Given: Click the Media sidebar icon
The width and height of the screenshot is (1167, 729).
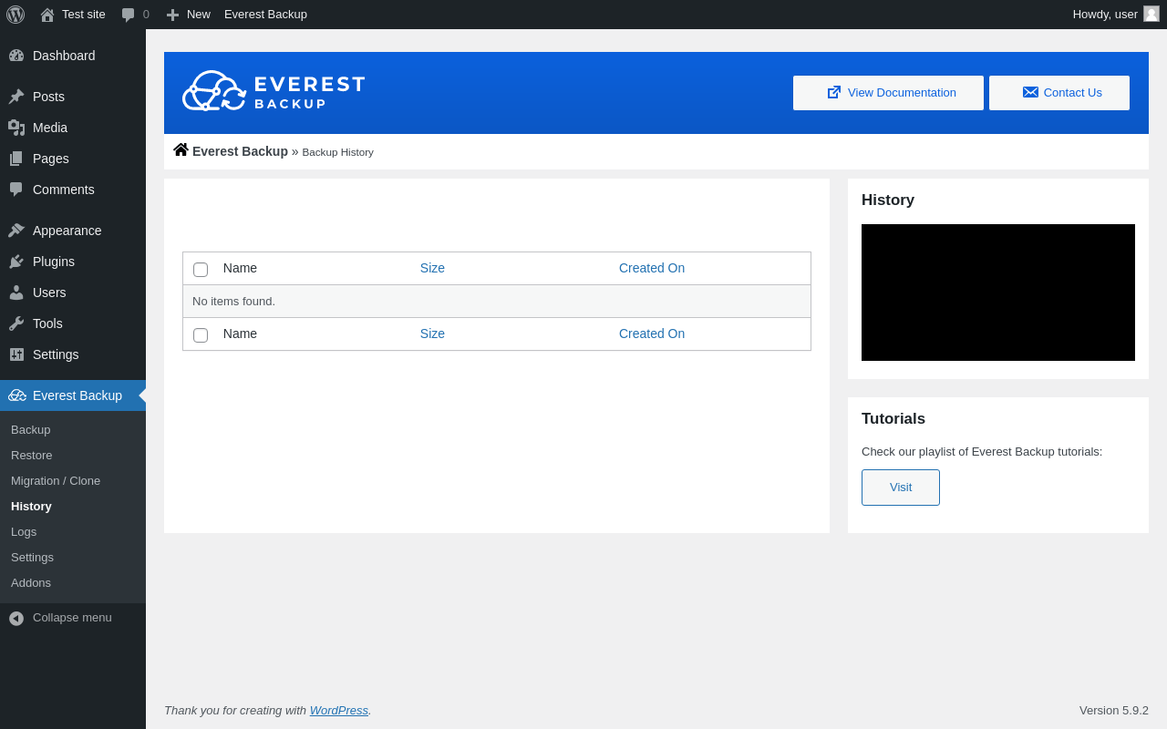Looking at the screenshot, I should click(x=16, y=128).
